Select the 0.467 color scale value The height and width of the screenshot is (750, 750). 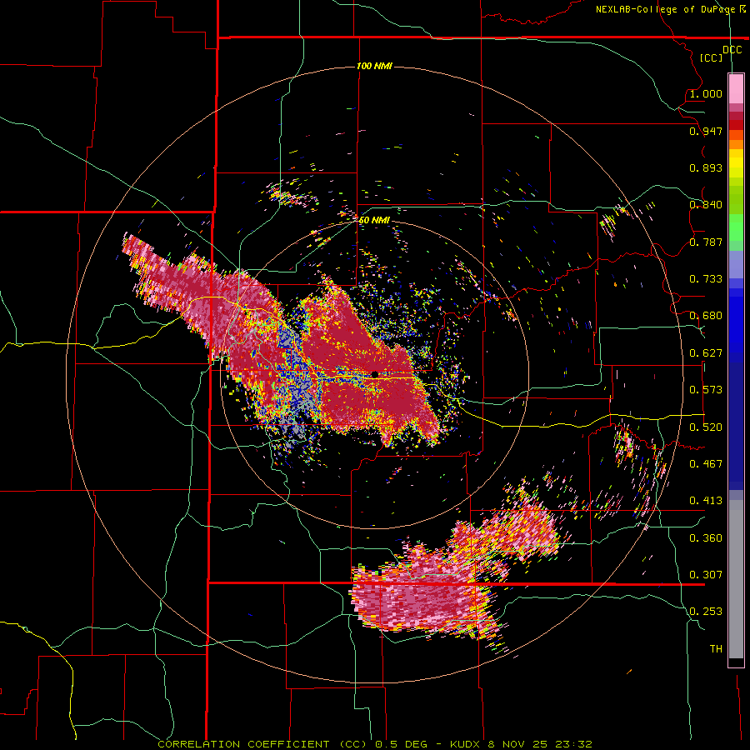tap(706, 464)
